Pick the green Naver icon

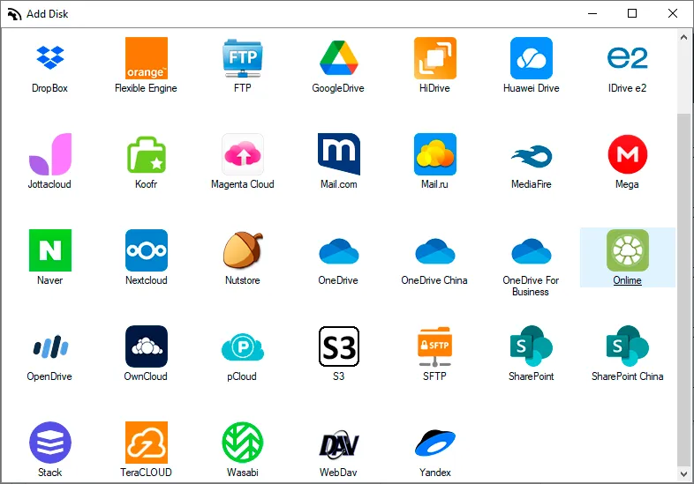coord(50,250)
